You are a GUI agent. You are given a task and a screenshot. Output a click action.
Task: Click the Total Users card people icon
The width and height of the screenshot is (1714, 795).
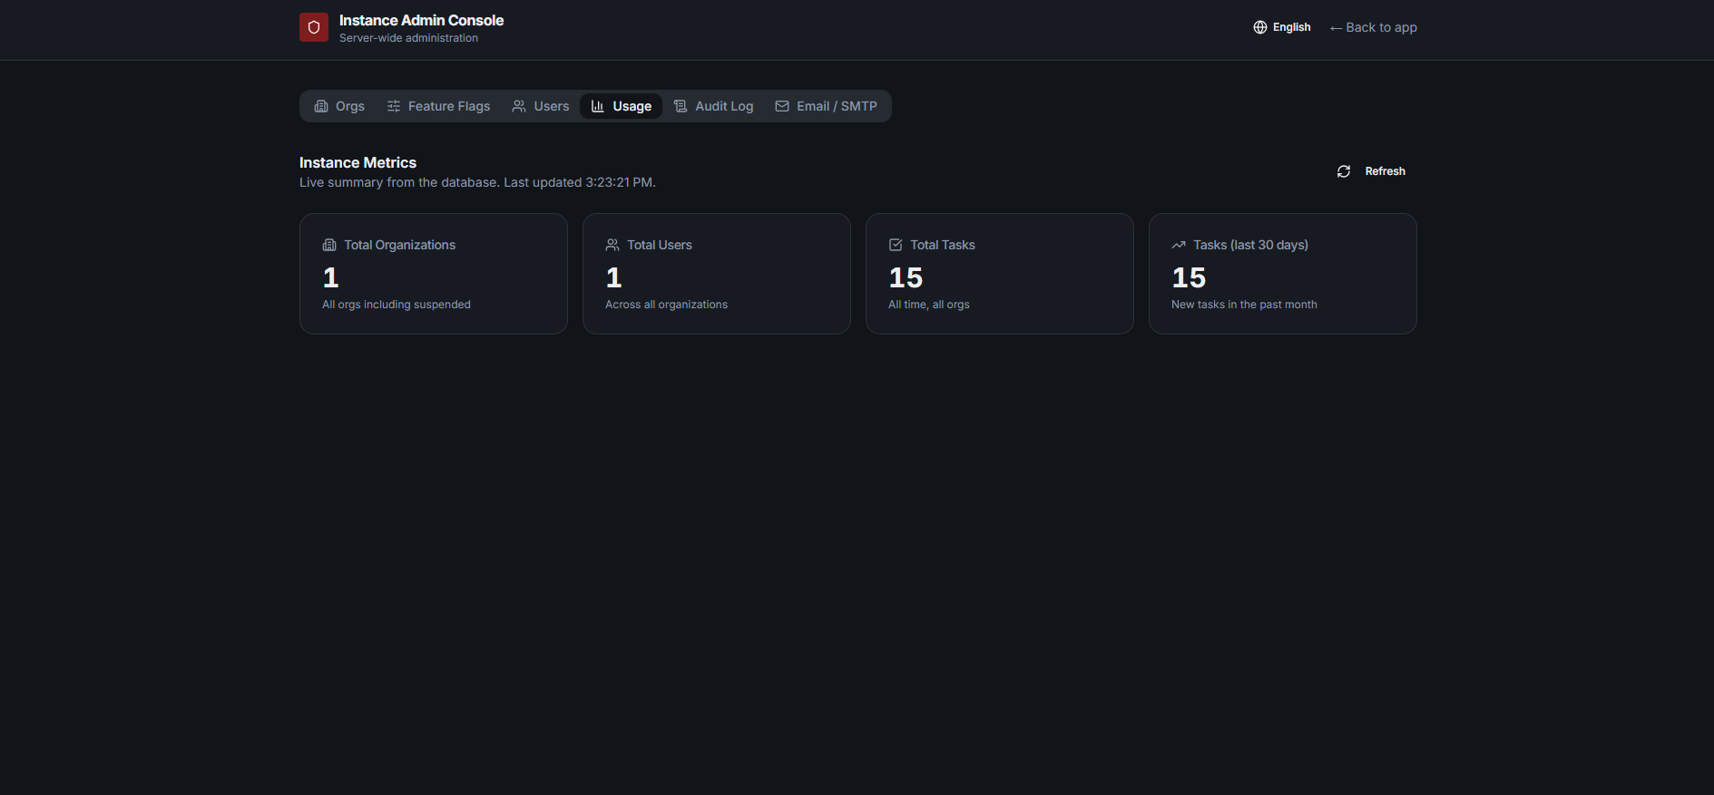point(612,245)
